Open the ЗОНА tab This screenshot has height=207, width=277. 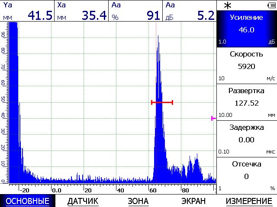[138, 201]
